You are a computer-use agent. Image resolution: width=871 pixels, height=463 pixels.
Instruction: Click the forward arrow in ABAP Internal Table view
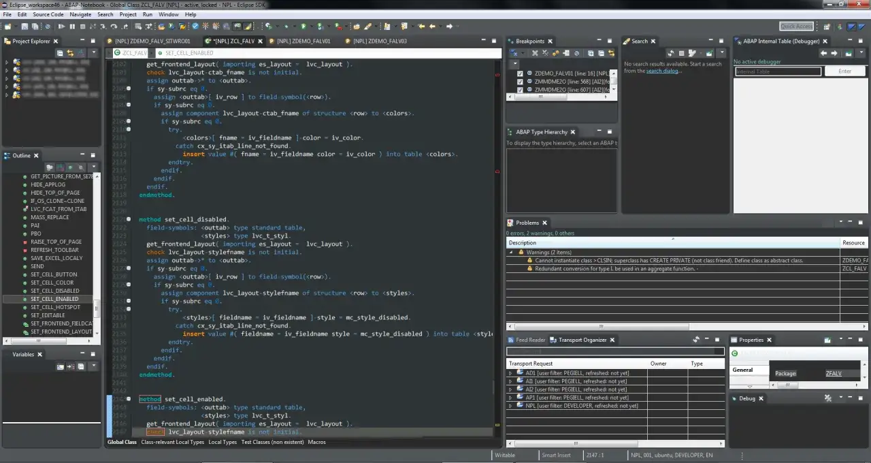834,53
